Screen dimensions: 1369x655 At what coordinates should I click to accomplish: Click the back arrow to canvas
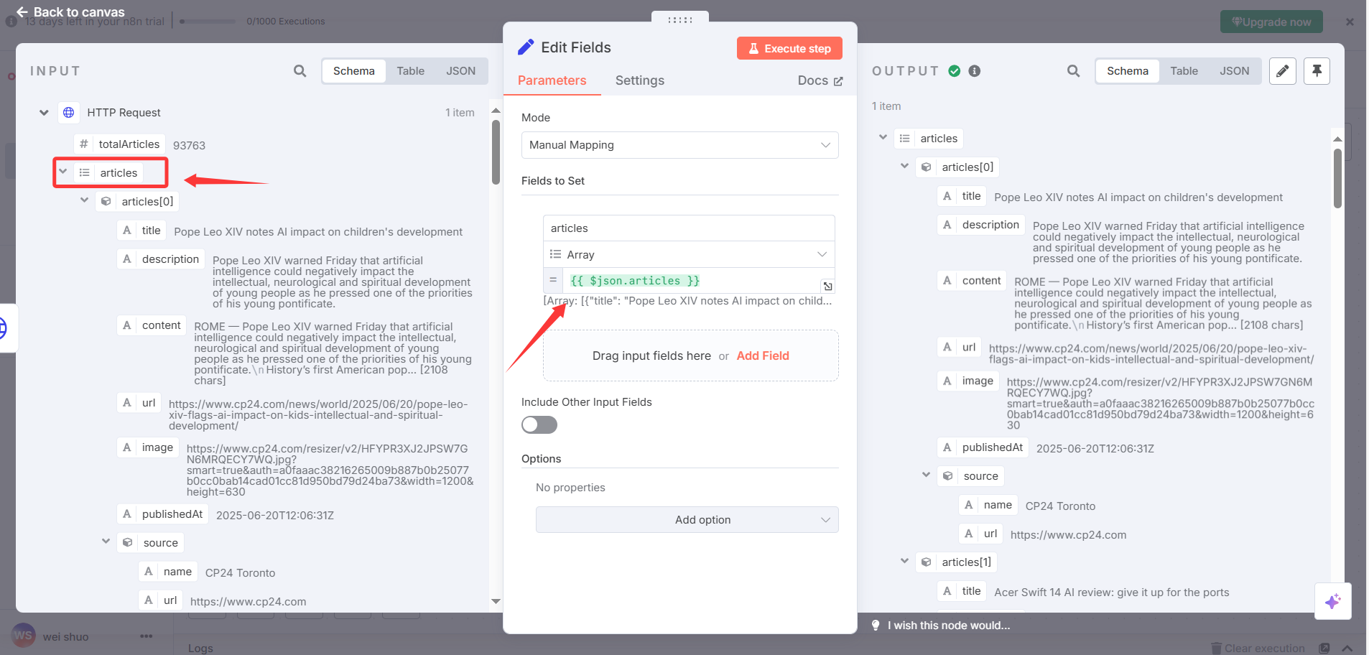coord(22,12)
